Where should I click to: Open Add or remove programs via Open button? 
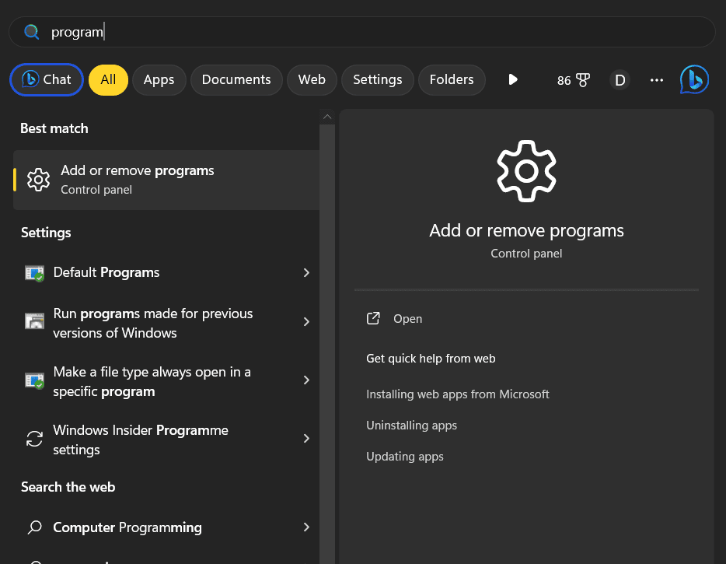(407, 319)
